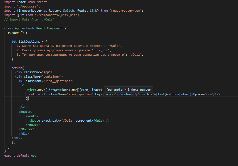Click React.Component in the extends clause
238x166 pixels.
(x=50, y=28)
